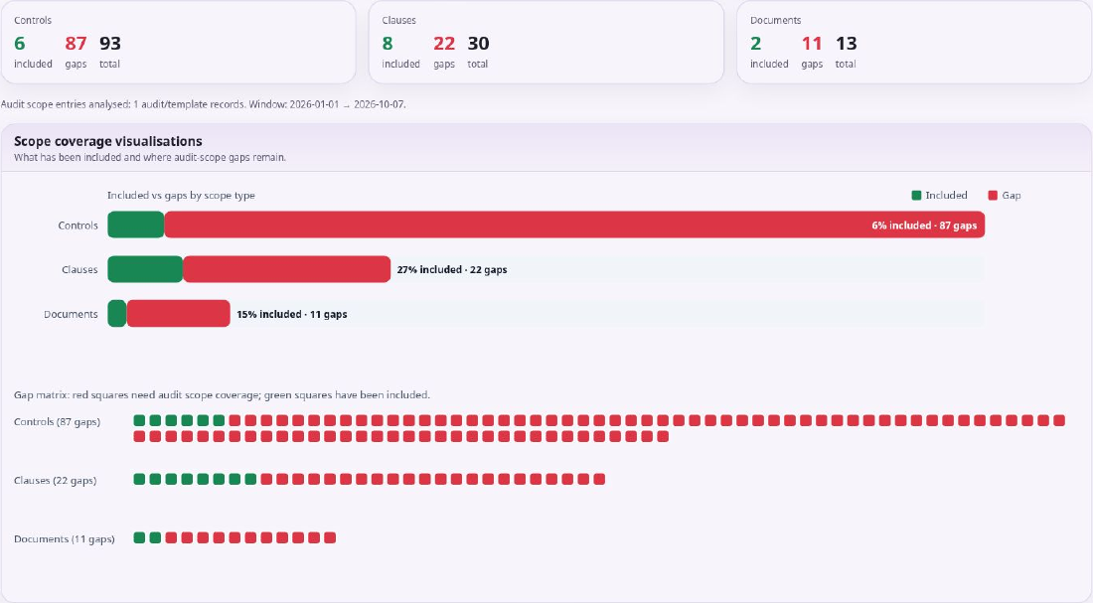
Task: Click the first green square in Clauses matrix row
Action: [x=139, y=479]
